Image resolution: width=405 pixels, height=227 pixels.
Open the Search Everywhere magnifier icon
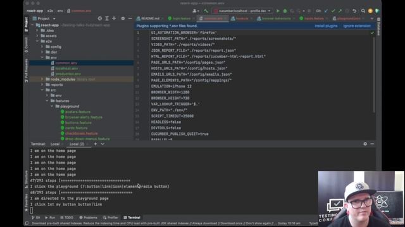pos(363,11)
